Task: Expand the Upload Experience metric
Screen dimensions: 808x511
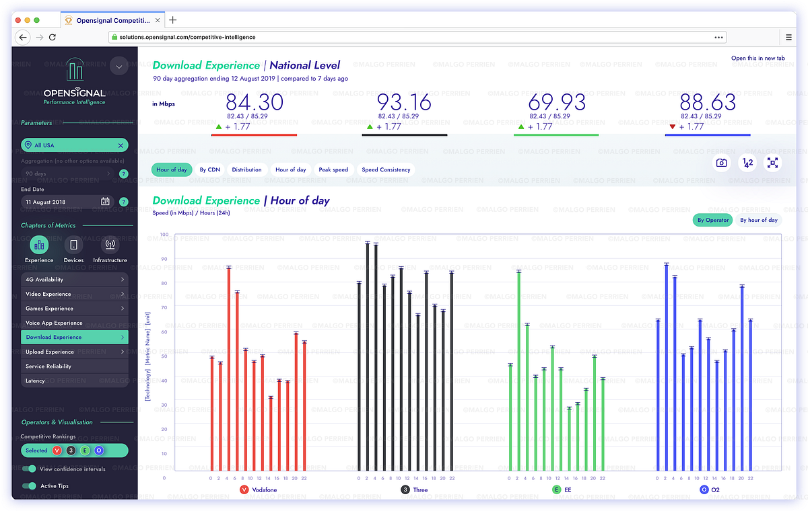Action: (x=74, y=351)
